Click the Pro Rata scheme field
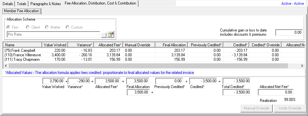 pos(53,35)
